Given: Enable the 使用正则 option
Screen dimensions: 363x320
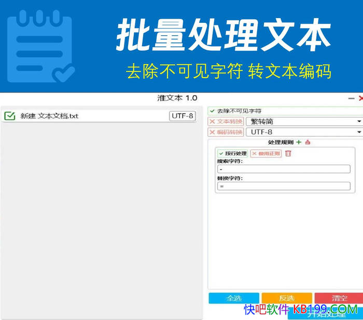Looking at the screenshot, I should 266,153.
